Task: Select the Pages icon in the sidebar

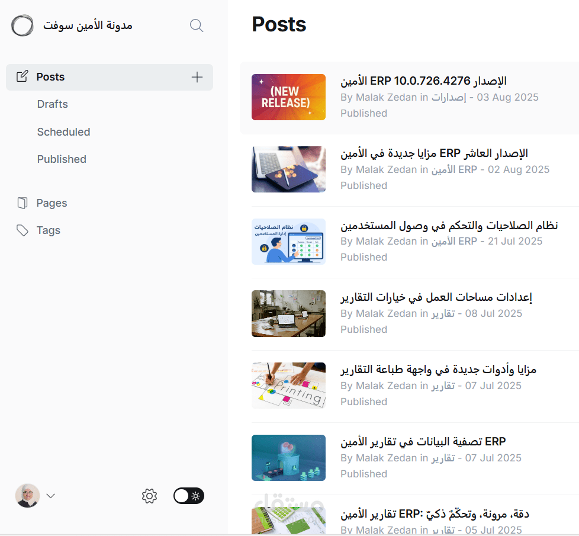Action: click(x=22, y=203)
